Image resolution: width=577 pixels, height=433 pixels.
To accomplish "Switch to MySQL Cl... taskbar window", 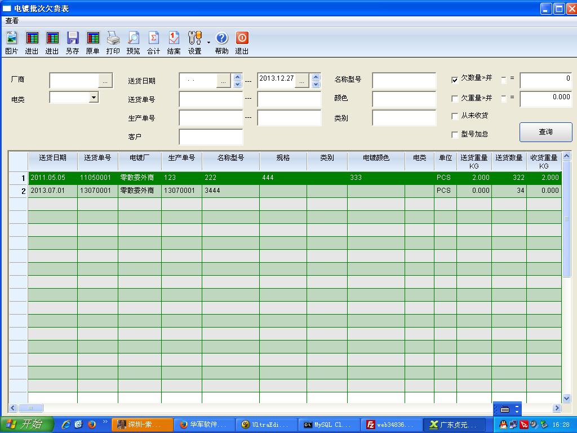I will point(329,425).
